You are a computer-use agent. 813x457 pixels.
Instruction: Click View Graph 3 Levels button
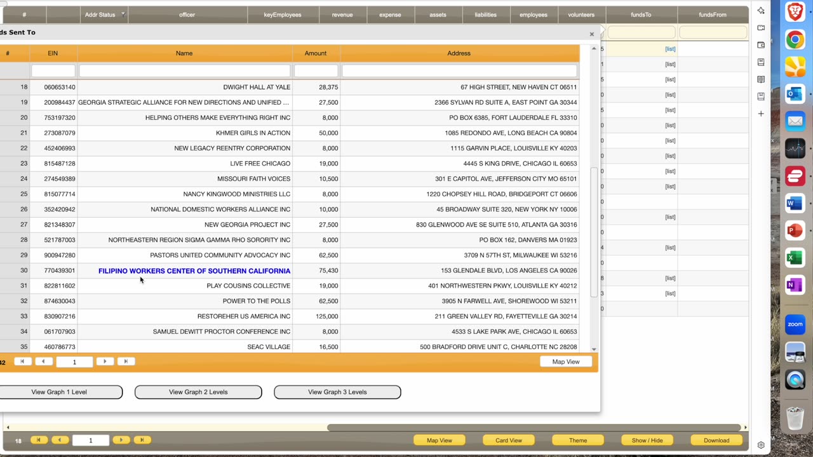click(337, 392)
